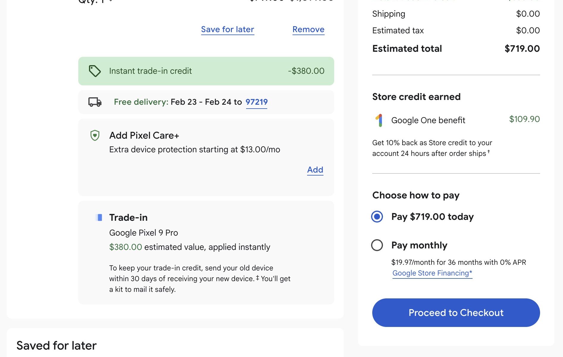Change delivery zip code 97219
The image size is (563, 357).
point(257,102)
